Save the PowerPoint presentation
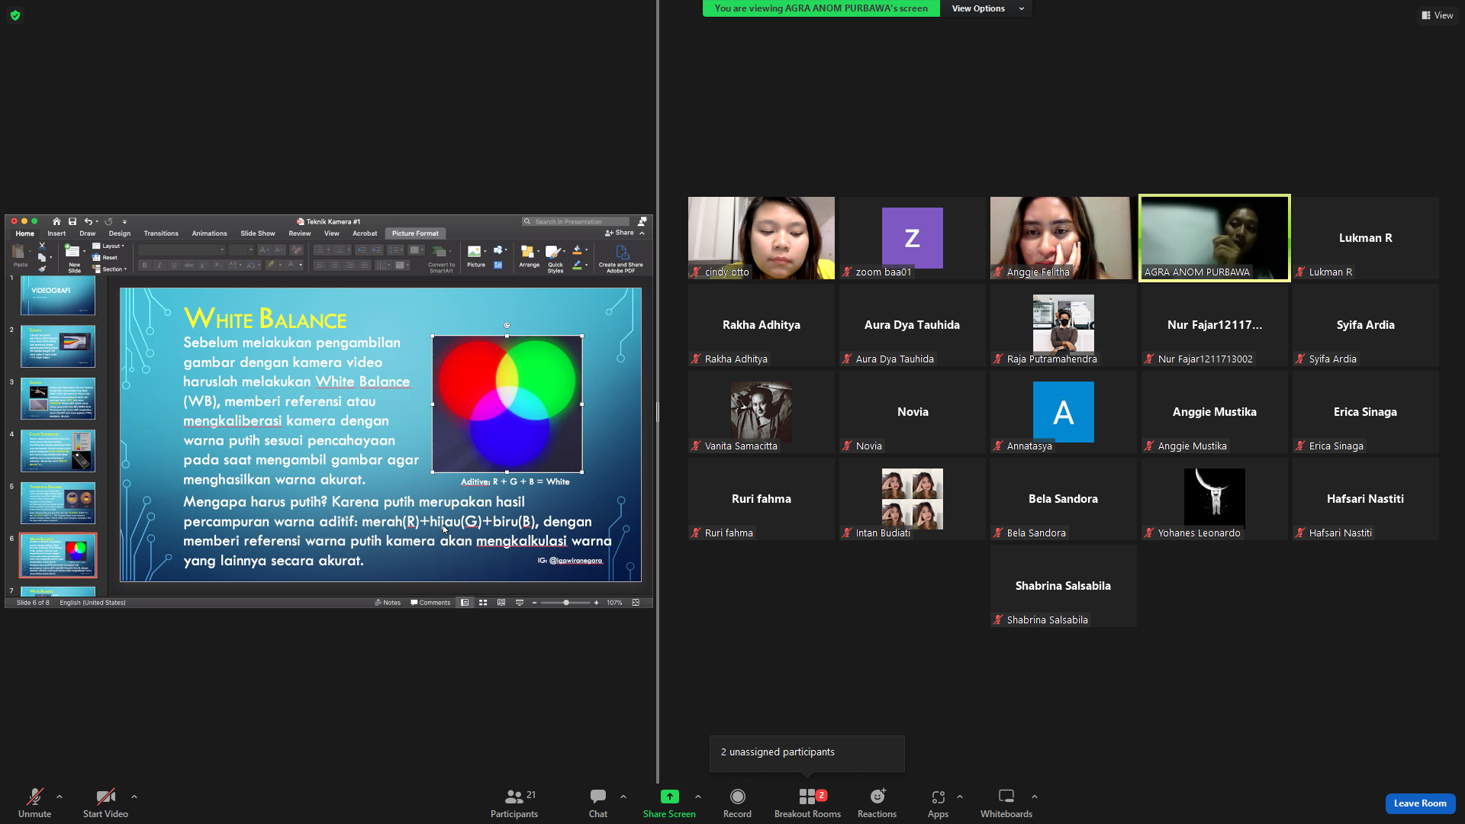The height and width of the screenshot is (824, 1465). tap(72, 221)
